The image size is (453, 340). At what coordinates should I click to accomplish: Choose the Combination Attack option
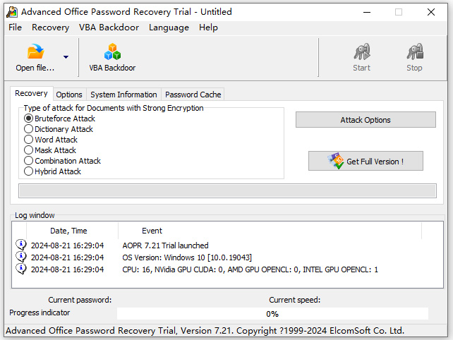pos(28,161)
